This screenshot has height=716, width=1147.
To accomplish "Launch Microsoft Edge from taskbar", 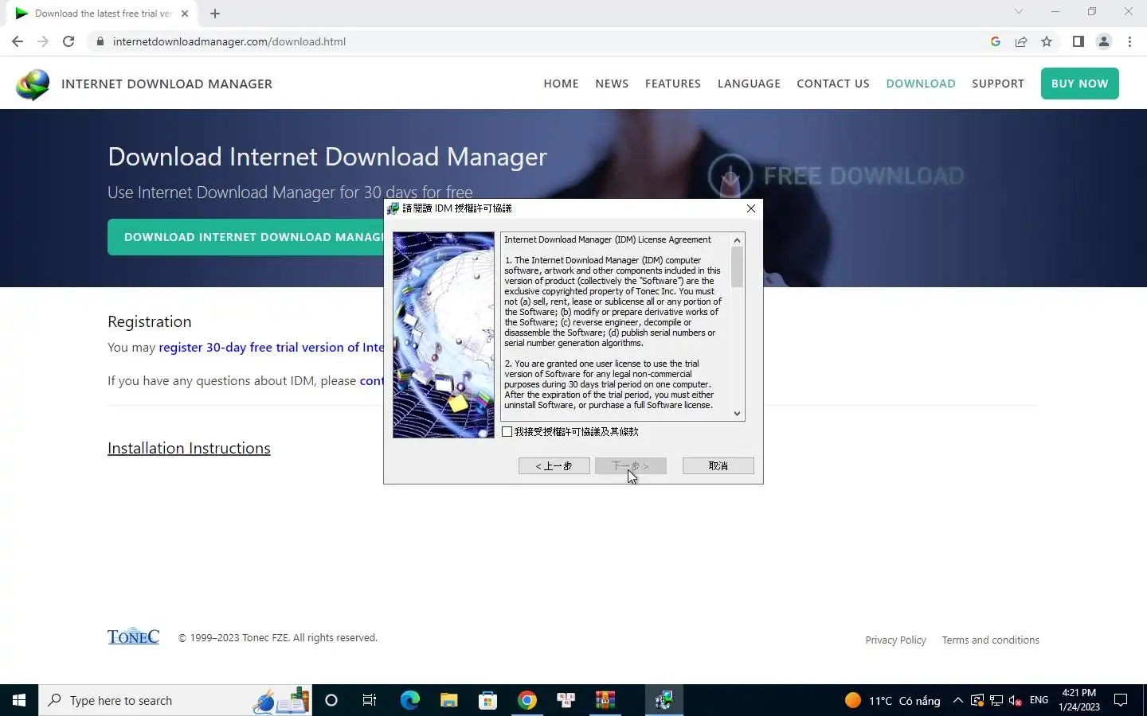I will (409, 700).
